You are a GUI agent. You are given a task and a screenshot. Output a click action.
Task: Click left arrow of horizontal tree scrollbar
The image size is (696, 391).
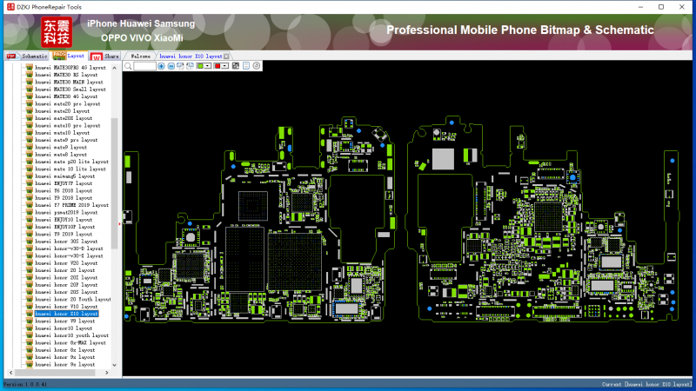(x=11, y=373)
